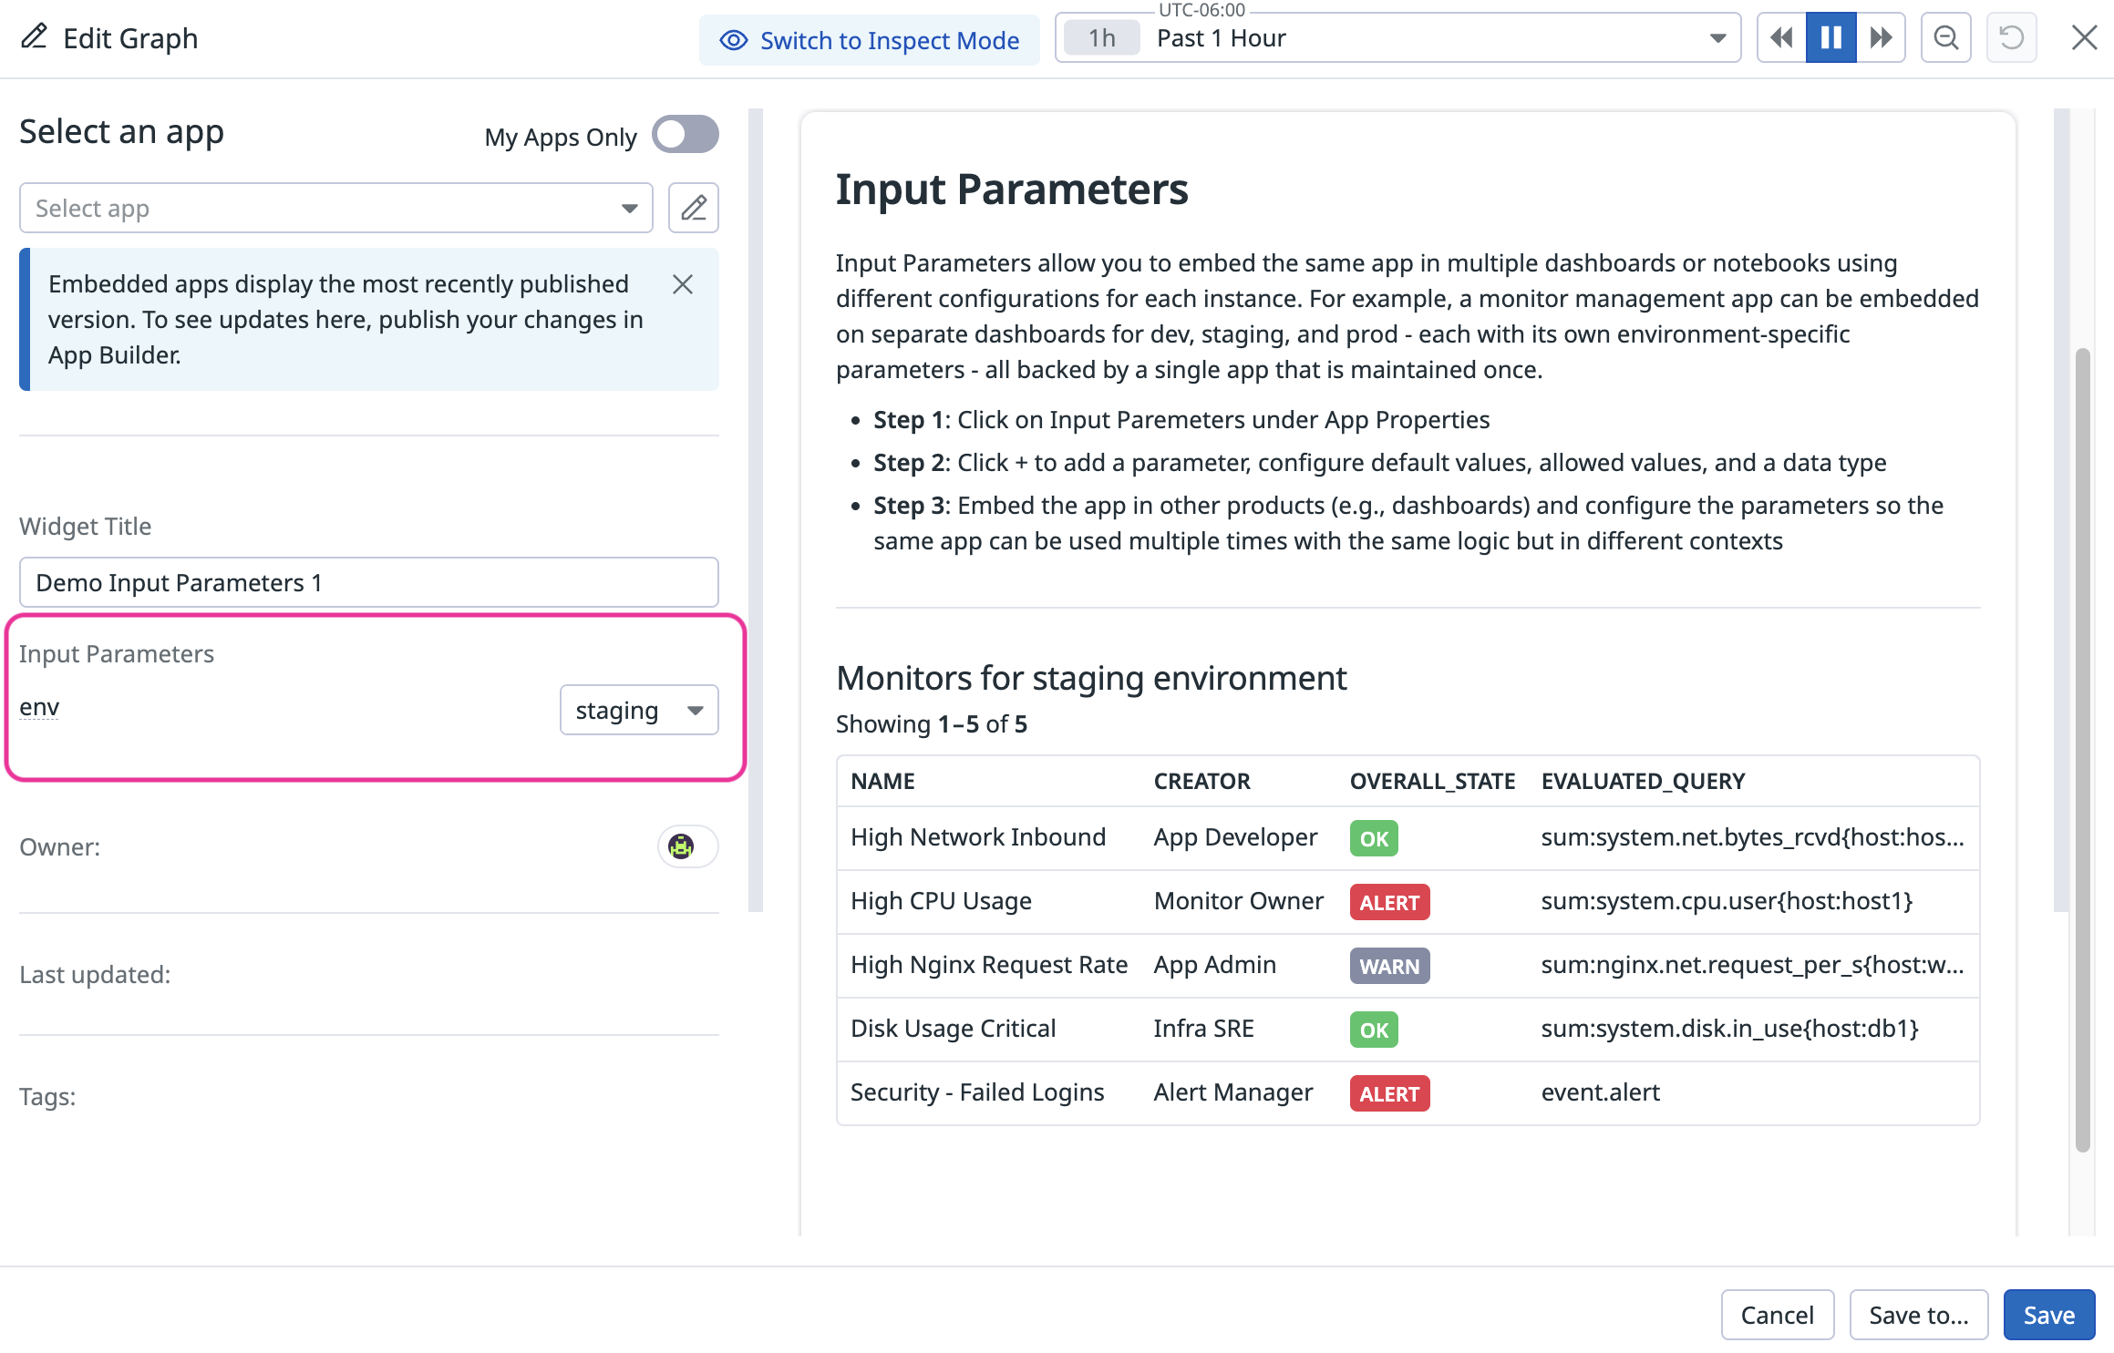
Task: Click the Cancel button
Action: click(x=1777, y=1315)
